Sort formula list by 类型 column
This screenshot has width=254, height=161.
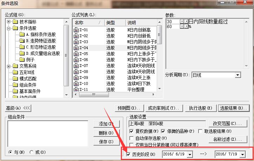(x=115, y=23)
